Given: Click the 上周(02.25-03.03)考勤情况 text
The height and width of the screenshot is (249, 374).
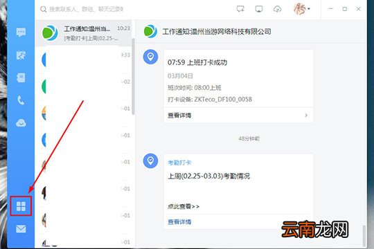Looking at the screenshot, I should click(x=208, y=176).
